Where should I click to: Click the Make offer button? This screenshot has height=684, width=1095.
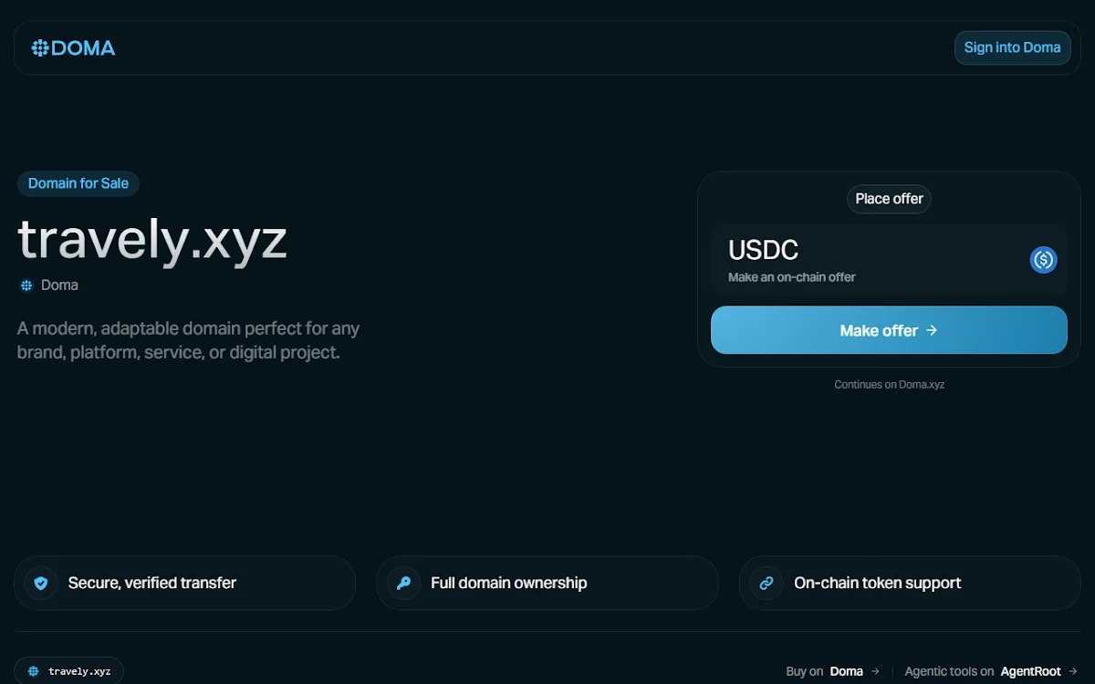(x=889, y=330)
